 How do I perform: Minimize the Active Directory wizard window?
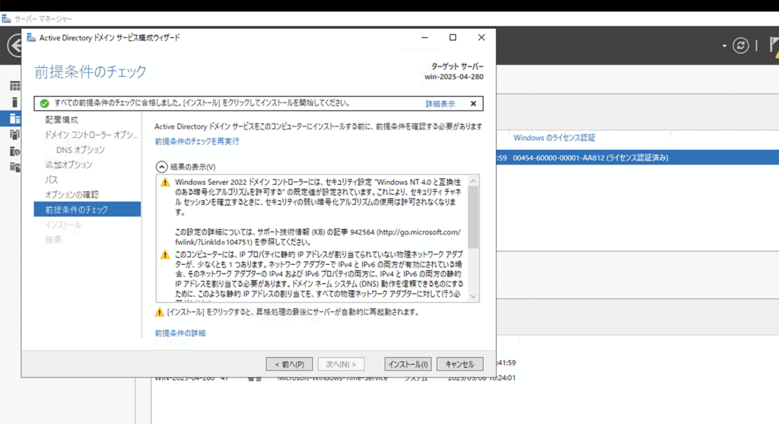pos(424,37)
